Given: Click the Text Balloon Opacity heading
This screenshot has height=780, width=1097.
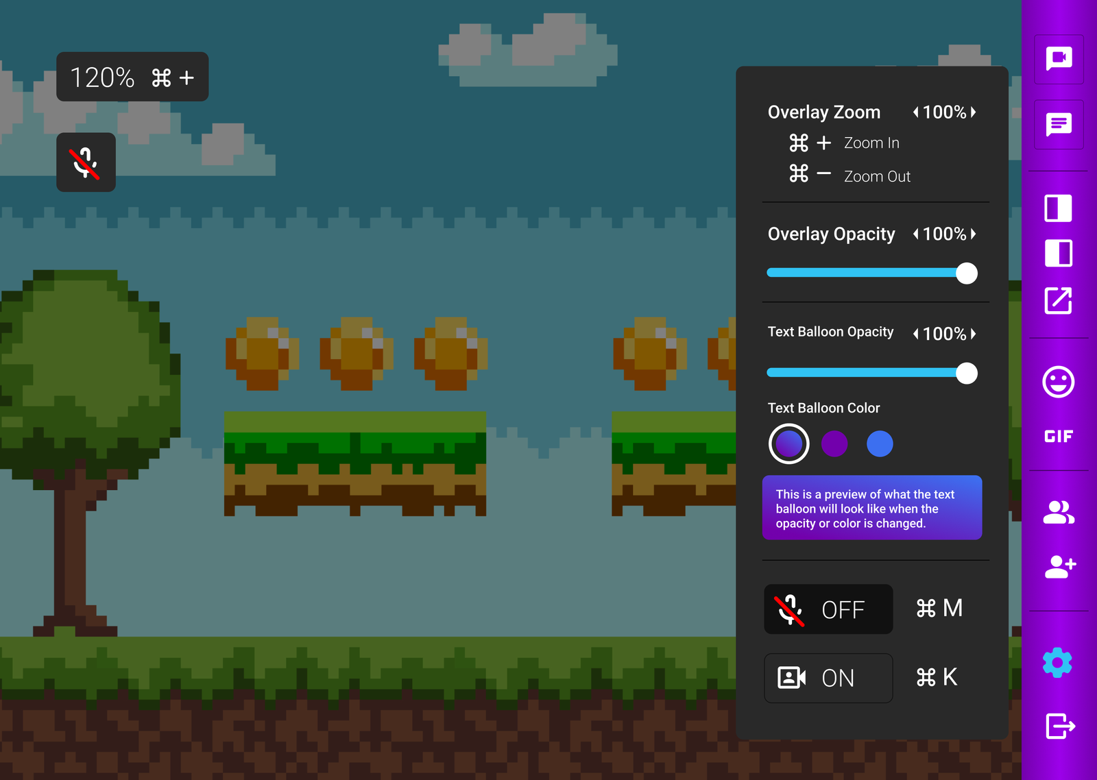Looking at the screenshot, I should point(830,332).
